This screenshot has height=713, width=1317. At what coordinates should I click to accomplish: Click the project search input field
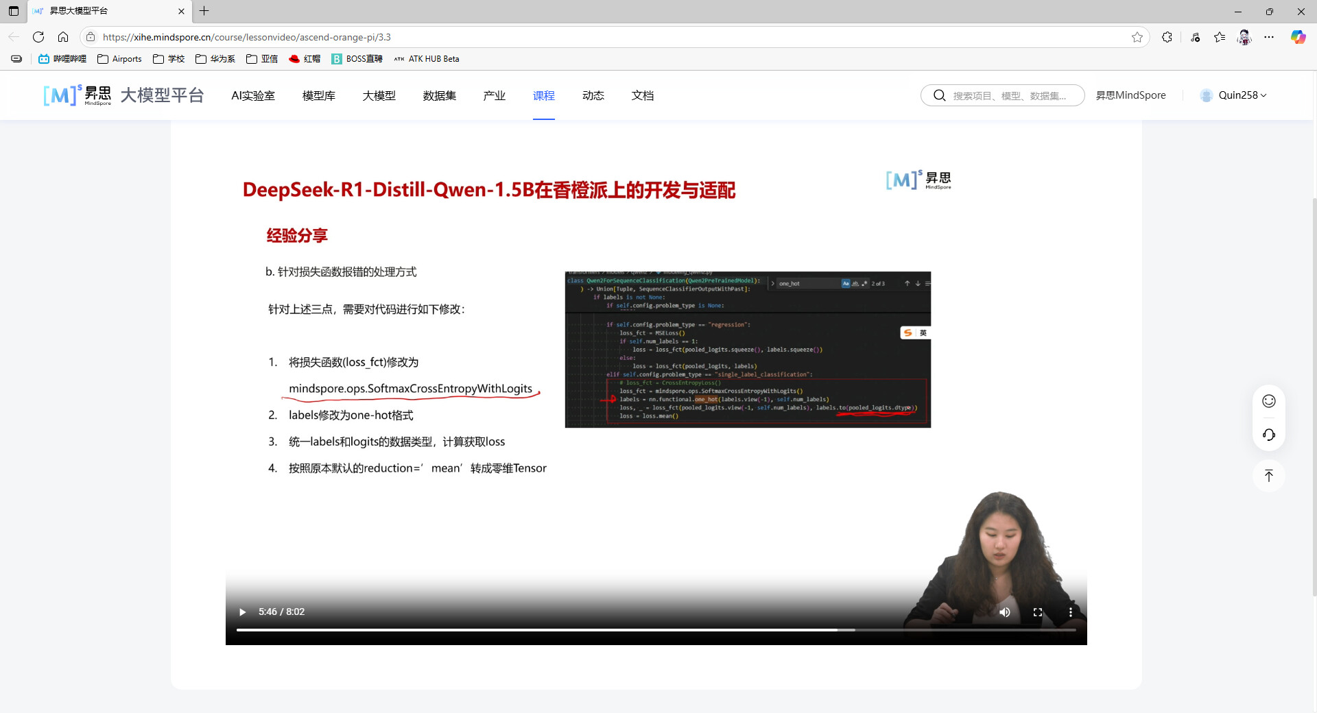[1010, 96]
